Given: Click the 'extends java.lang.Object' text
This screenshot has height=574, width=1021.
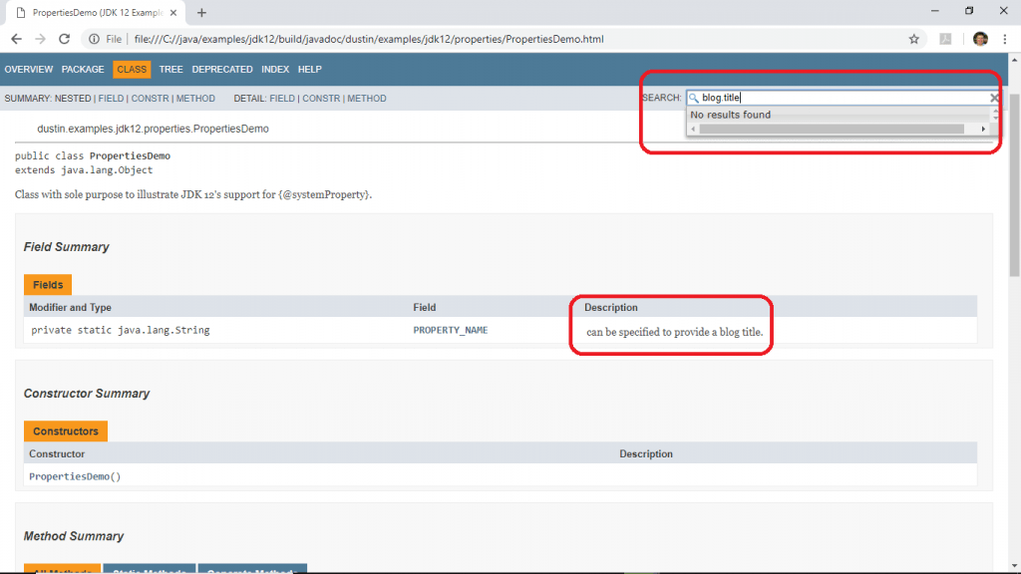Looking at the screenshot, I should click(x=84, y=169).
